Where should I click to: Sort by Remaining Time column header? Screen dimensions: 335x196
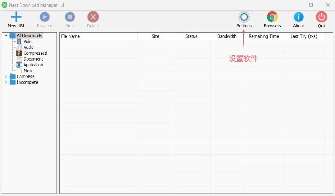[264, 36]
